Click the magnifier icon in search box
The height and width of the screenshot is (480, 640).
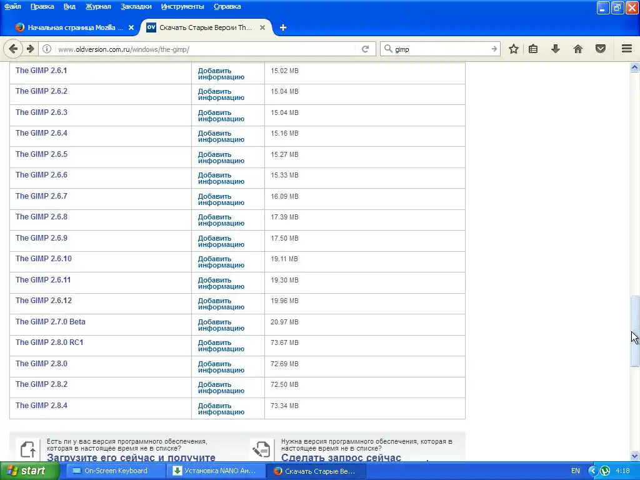click(388, 49)
